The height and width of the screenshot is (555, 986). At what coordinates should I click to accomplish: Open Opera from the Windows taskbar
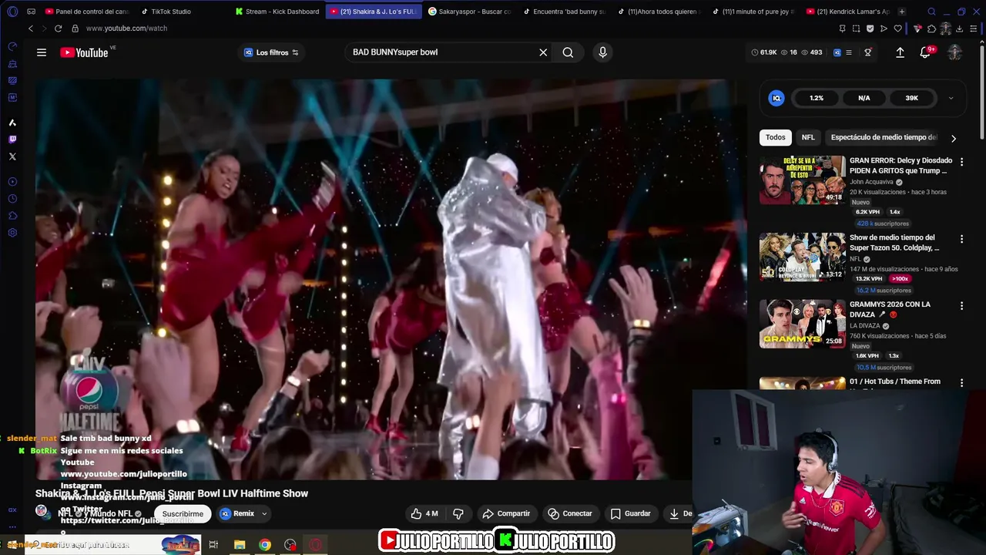(315, 545)
